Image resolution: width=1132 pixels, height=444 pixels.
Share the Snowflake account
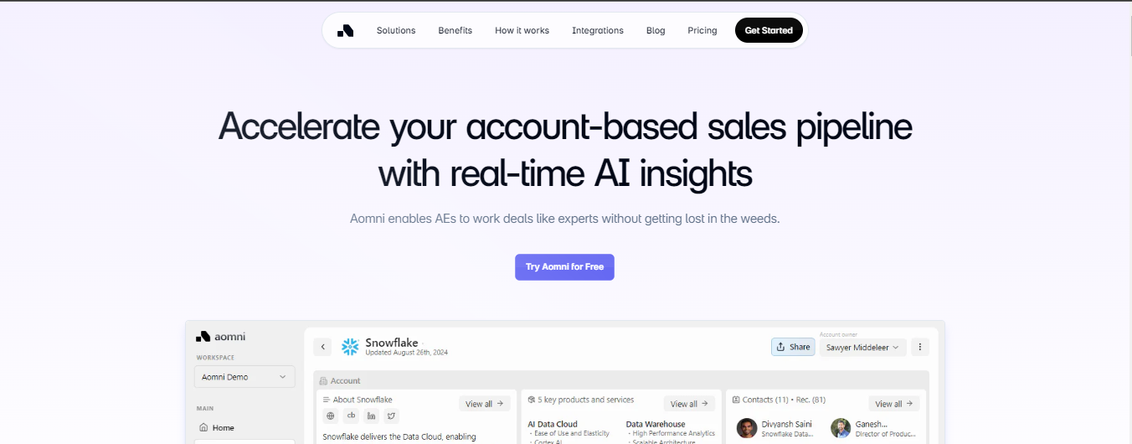point(793,347)
